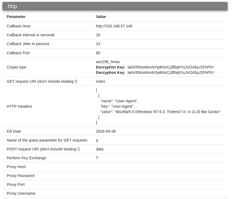Click the GET request URI value index

tap(100, 81)
